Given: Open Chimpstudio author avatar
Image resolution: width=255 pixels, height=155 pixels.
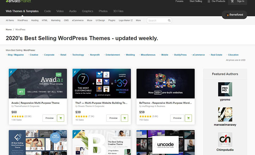Looking at the screenshot, I should [x=225, y=140].
